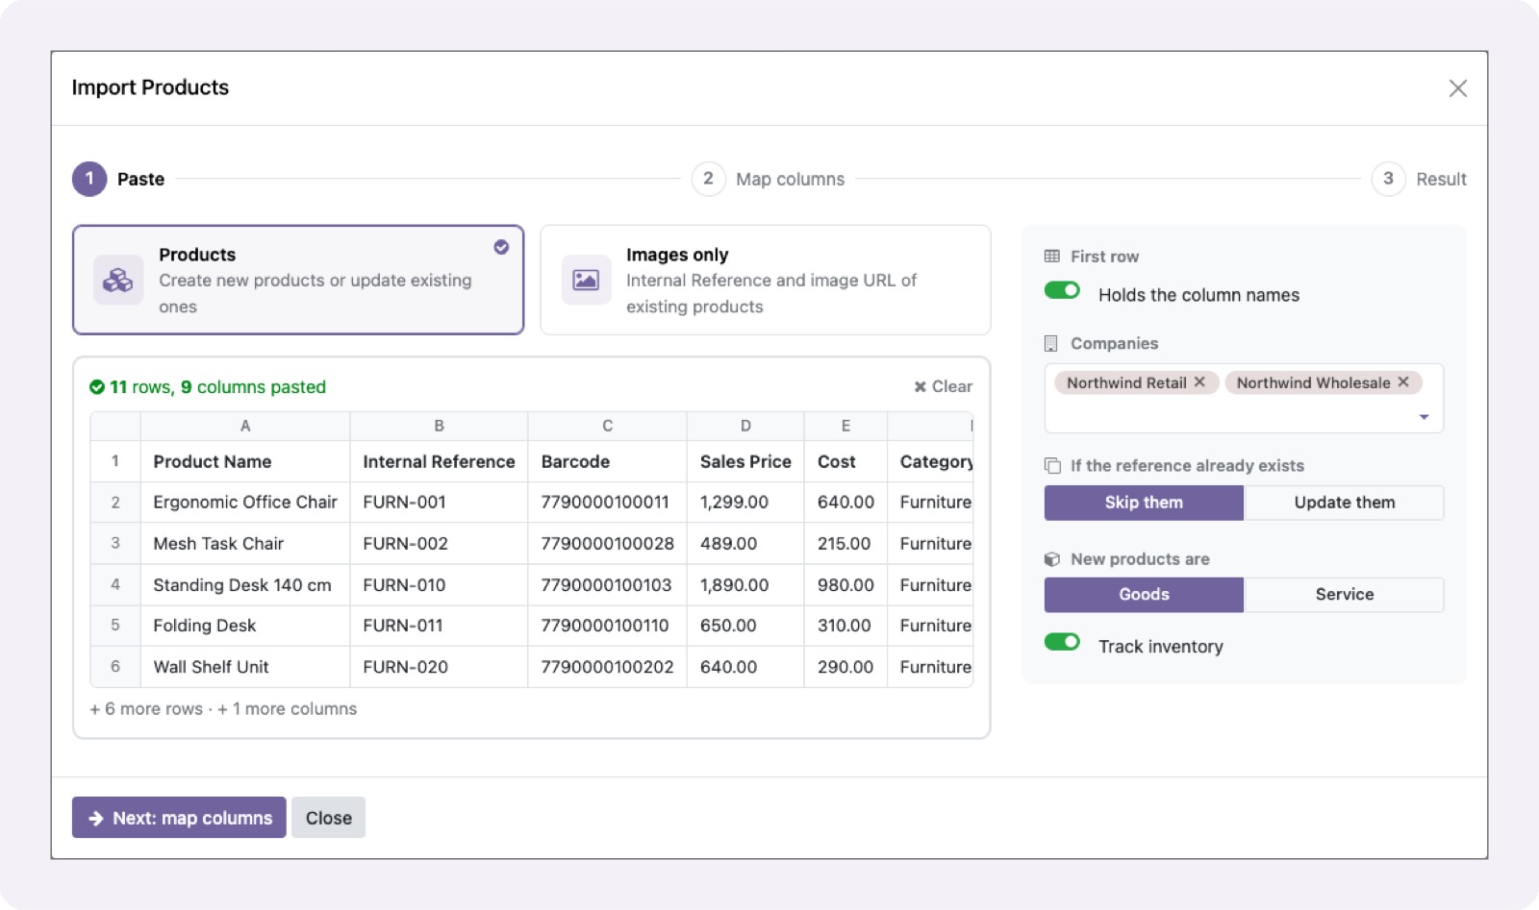Click barcode 7790000100103 cell

point(607,585)
